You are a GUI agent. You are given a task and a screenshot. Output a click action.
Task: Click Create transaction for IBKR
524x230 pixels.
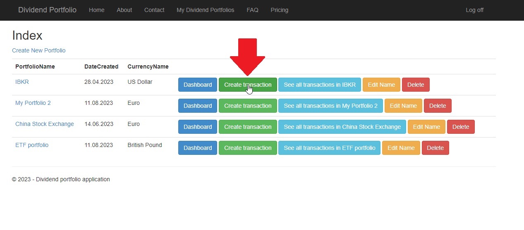click(247, 85)
